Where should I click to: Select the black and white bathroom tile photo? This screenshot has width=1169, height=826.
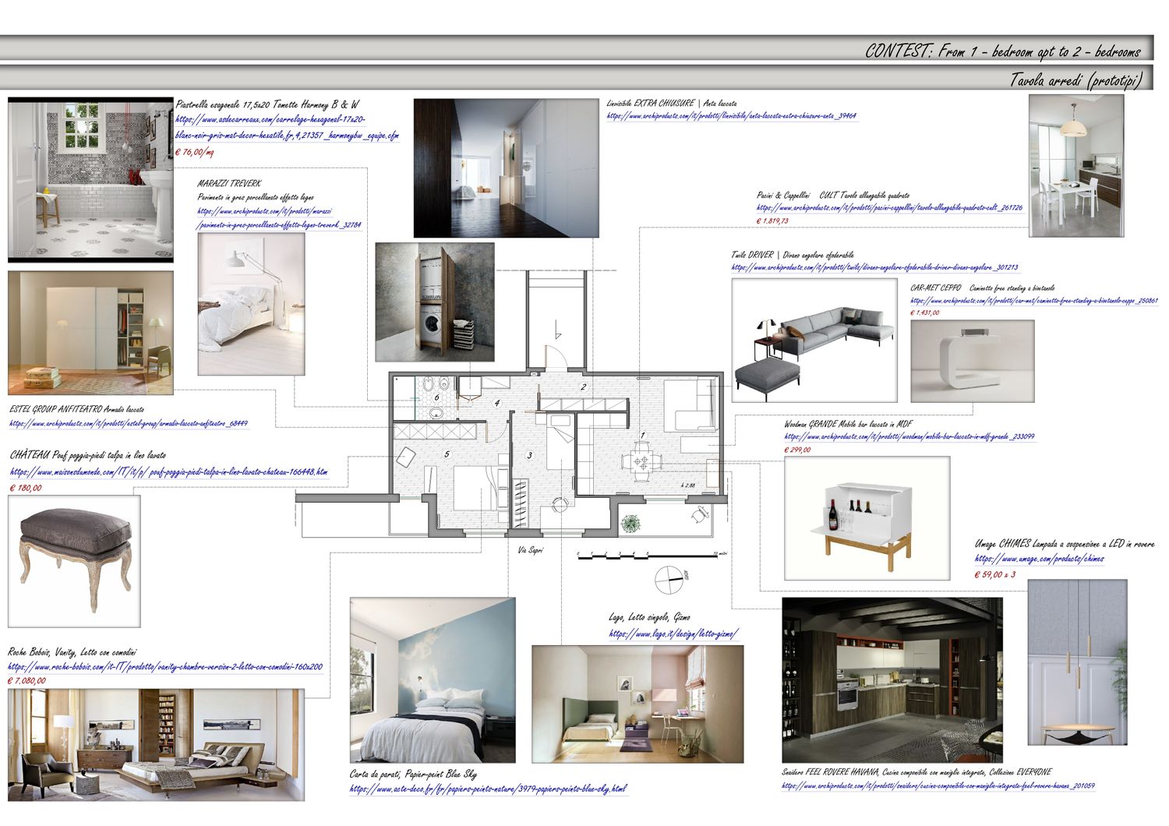click(90, 180)
